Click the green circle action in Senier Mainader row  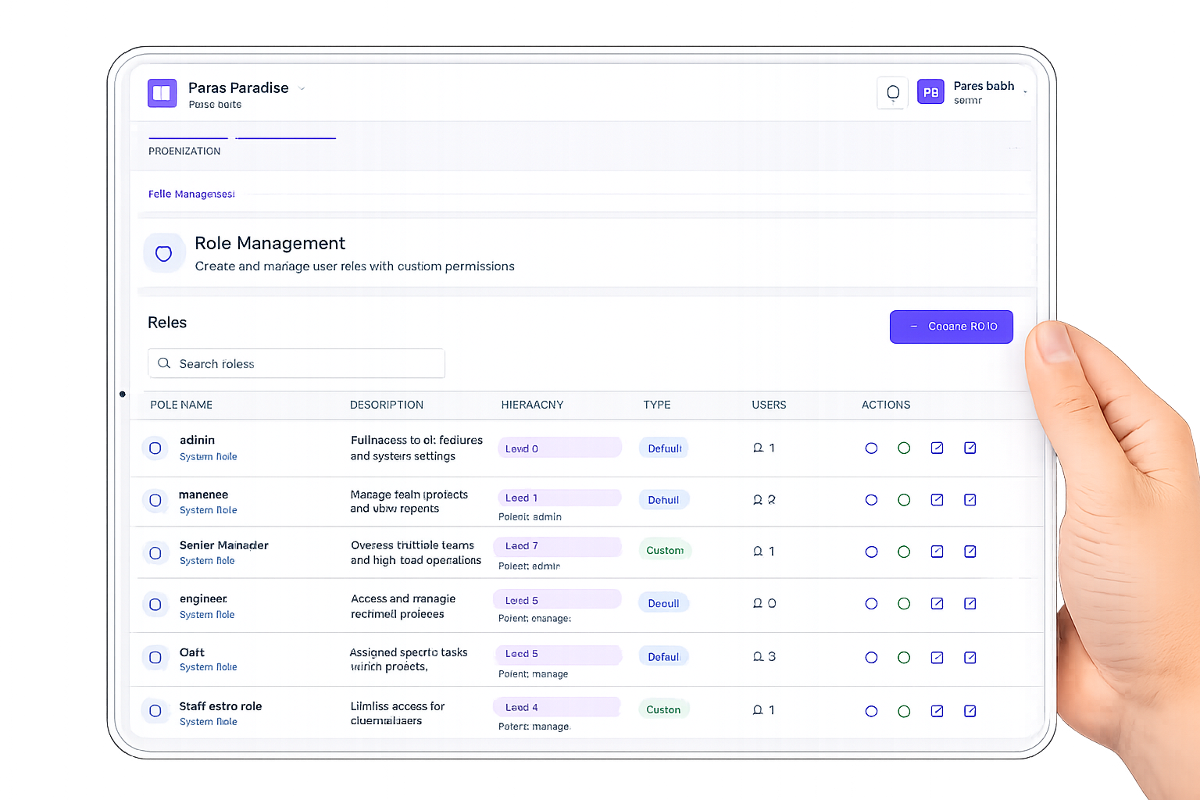coord(904,552)
